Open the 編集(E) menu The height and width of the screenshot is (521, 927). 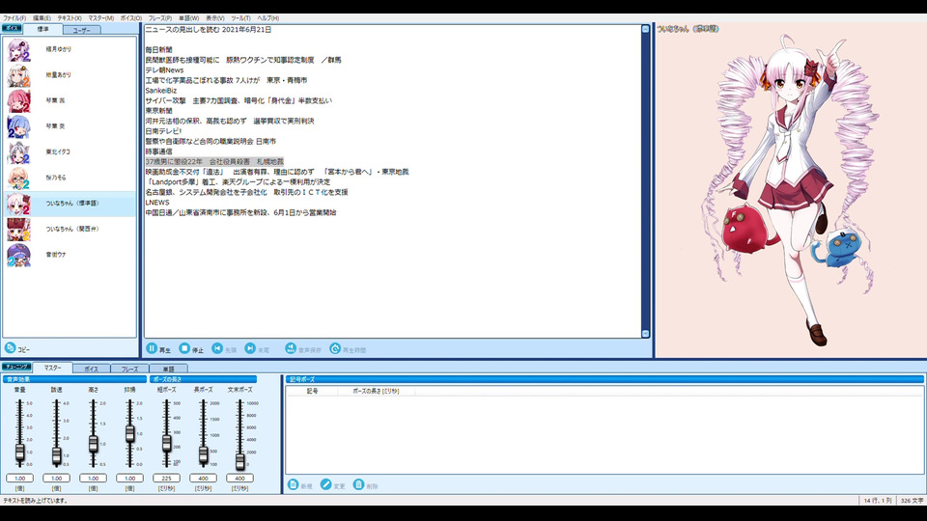[x=42, y=18]
